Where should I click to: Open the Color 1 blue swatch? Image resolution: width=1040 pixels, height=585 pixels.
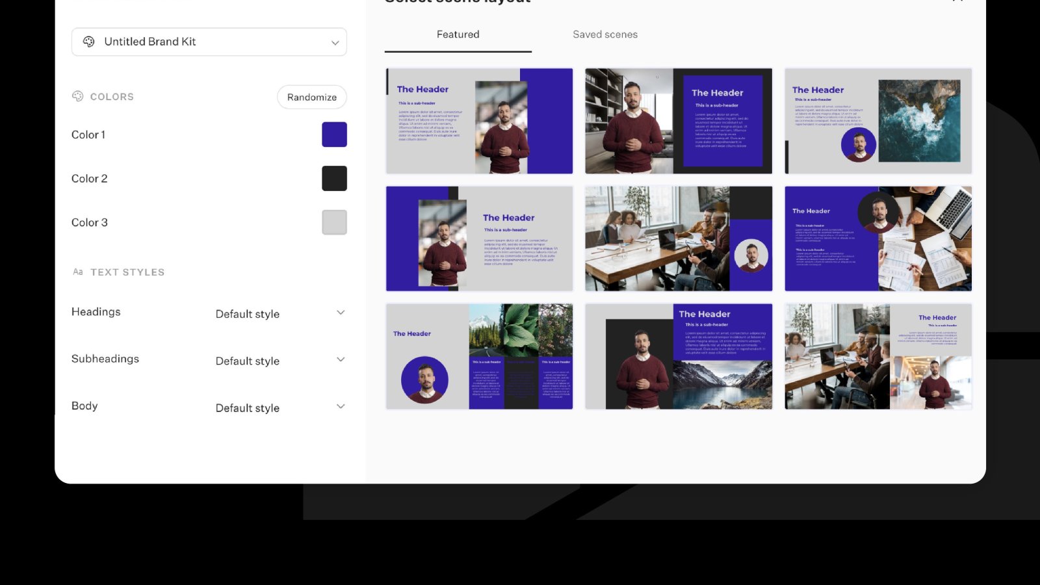tap(334, 135)
